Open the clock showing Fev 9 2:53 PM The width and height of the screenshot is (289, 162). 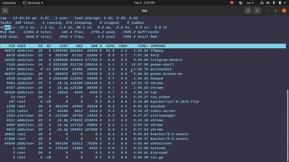pos(144,3)
